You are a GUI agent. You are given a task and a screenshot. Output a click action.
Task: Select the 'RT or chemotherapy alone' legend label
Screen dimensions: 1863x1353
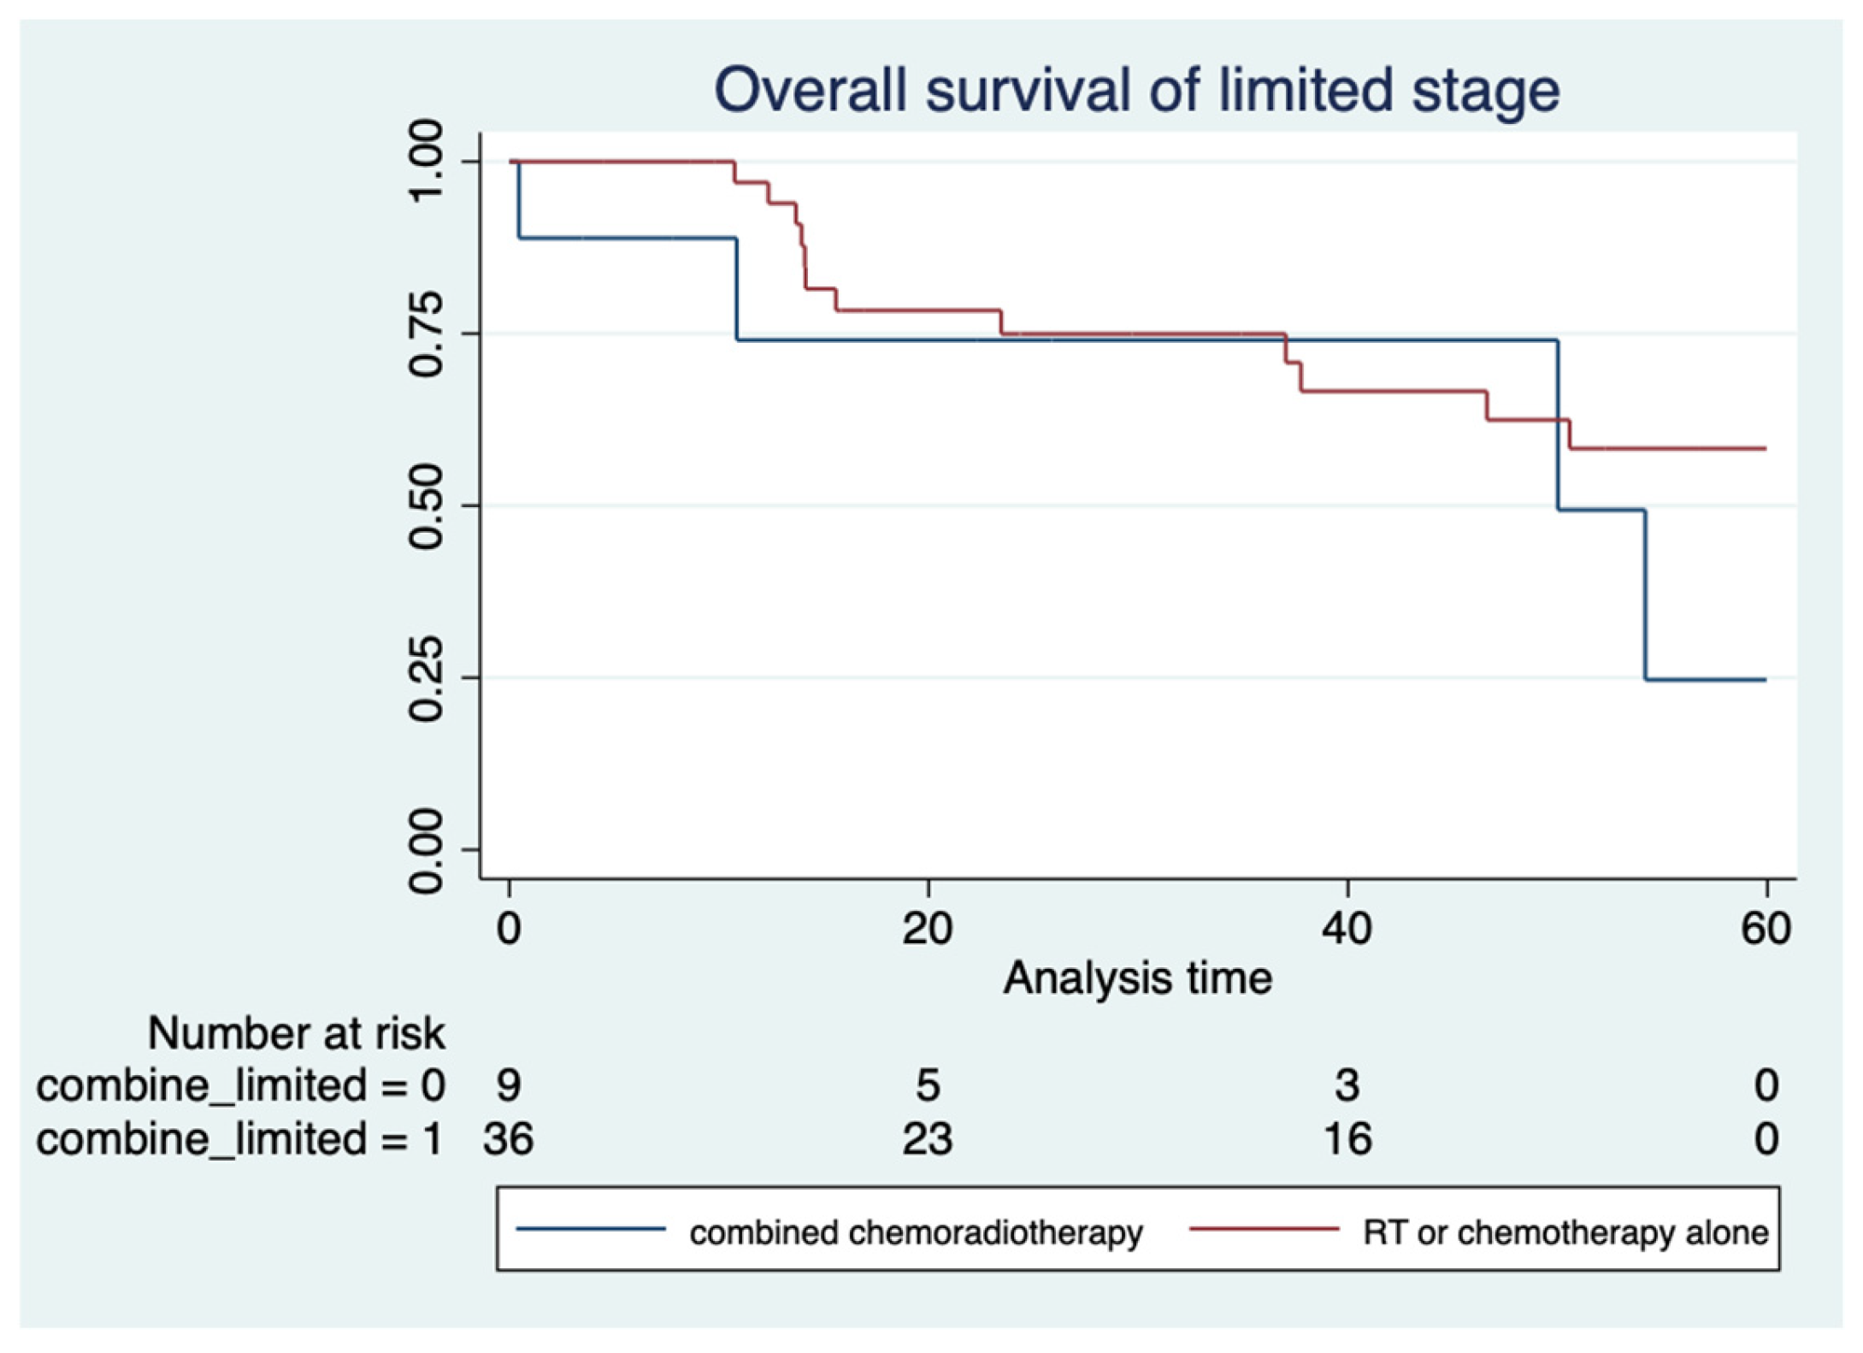(x=1565, y=1232)
